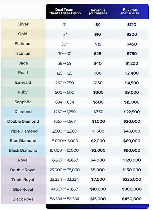Click the arrow icon in the Ruby row
The width and height of the screenshot is (153, 210).
pos(65,92)
